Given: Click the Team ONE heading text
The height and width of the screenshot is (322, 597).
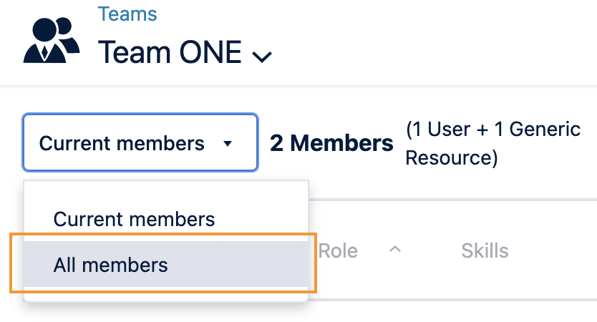Looking at the screenshot, I should pyautogui.click(x=170, y=52).
